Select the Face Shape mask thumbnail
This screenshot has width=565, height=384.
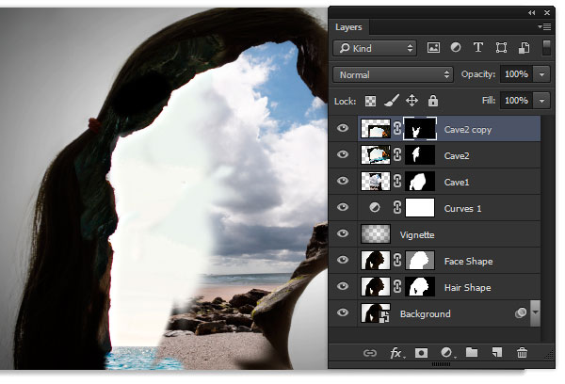420,260
